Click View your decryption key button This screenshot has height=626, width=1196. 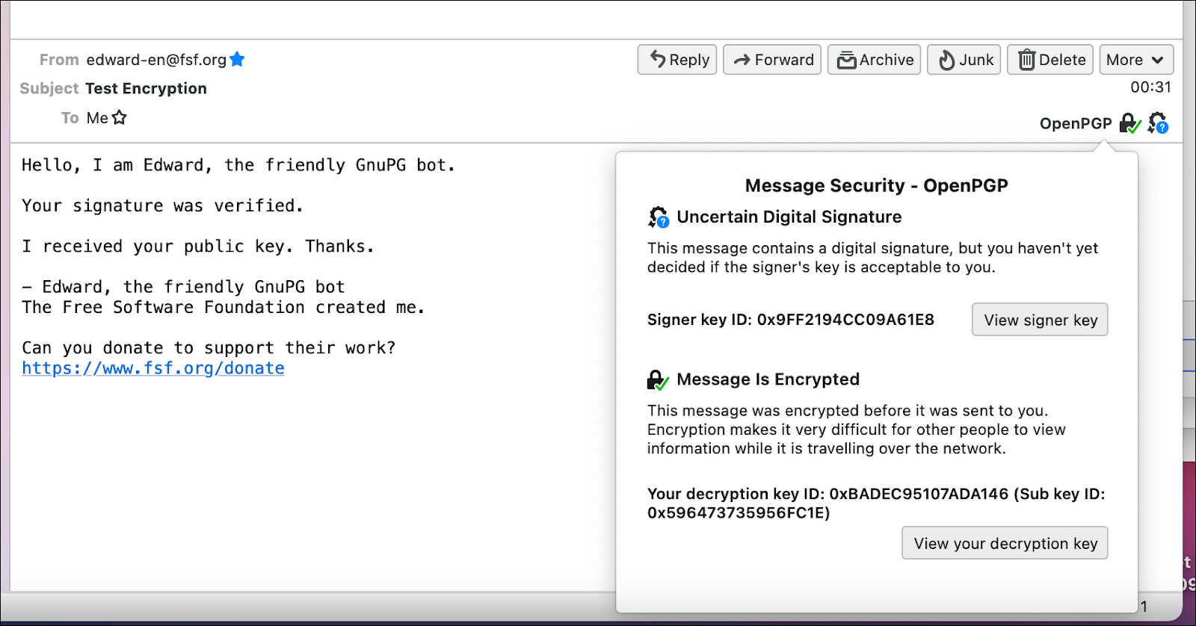[x=1005, y=543]
